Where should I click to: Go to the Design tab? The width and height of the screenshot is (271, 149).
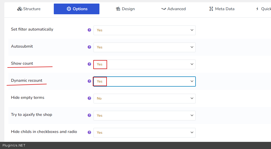[x=125, y=9]
